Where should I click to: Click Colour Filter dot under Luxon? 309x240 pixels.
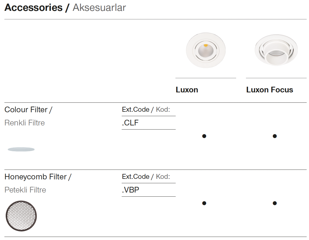[x=204, y=136]
